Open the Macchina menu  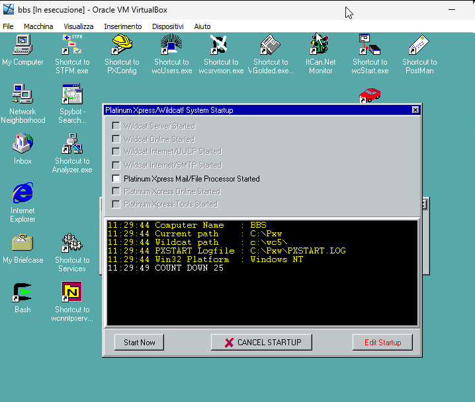tap(38, 26)
